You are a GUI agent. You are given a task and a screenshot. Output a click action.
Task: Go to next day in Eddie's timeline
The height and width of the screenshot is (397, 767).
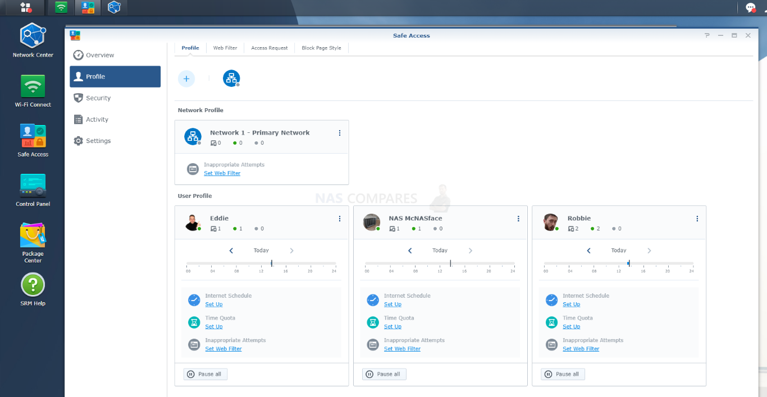pos(292,251)
